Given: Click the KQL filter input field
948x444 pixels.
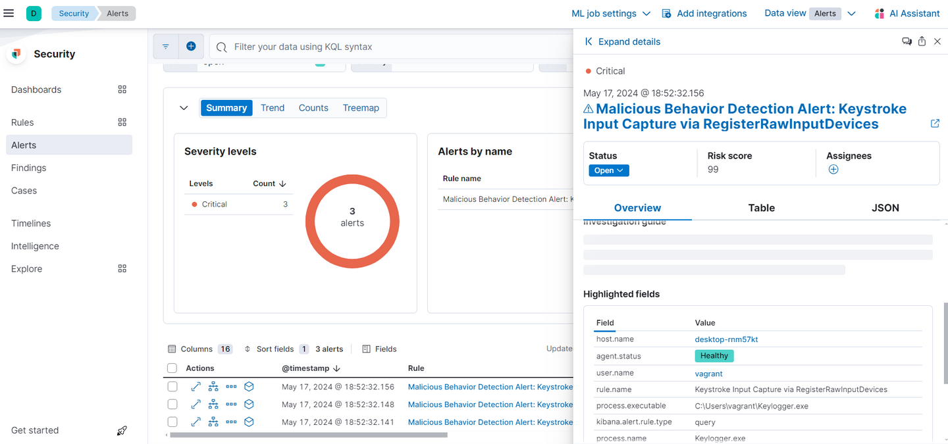Looking at the screenshot, I should pyautogui.click(x=395, y=47).
